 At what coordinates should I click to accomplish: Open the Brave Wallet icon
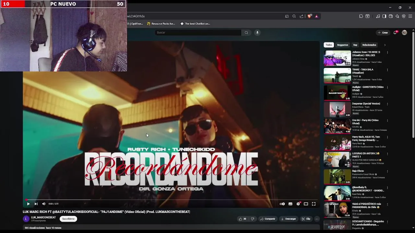(x=391, y=16)
